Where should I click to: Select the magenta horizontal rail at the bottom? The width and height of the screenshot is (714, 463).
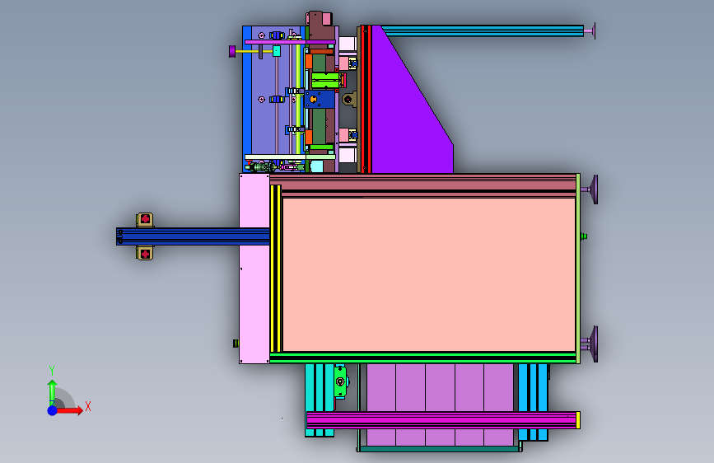point(441,419)
